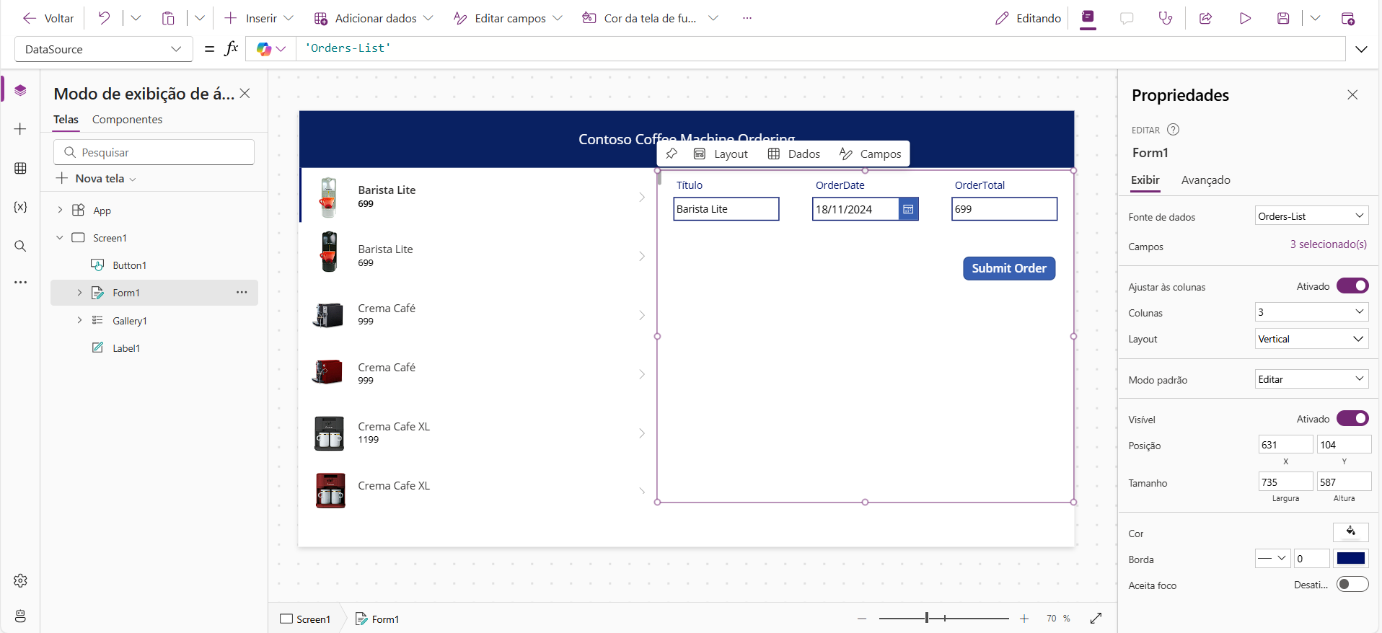The height and width of the screenshot is (633, 1382).
Task: Click the Cor fill color picker
Action: (1350, 532)
